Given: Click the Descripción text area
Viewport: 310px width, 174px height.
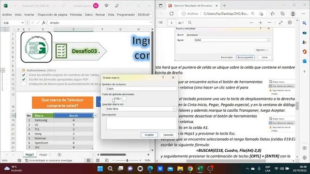Looking at the screenshot, I should pos(141,123).
